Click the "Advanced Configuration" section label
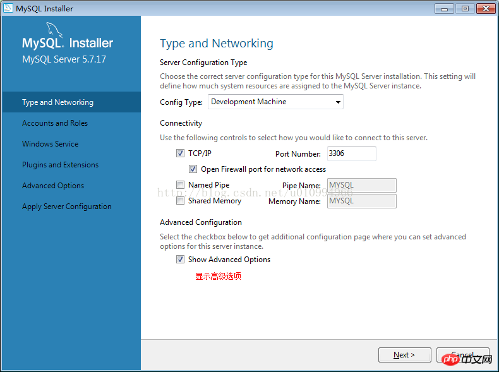Image resolution: width=499 pixels, height=372 pixels. (x=200, y=222)
